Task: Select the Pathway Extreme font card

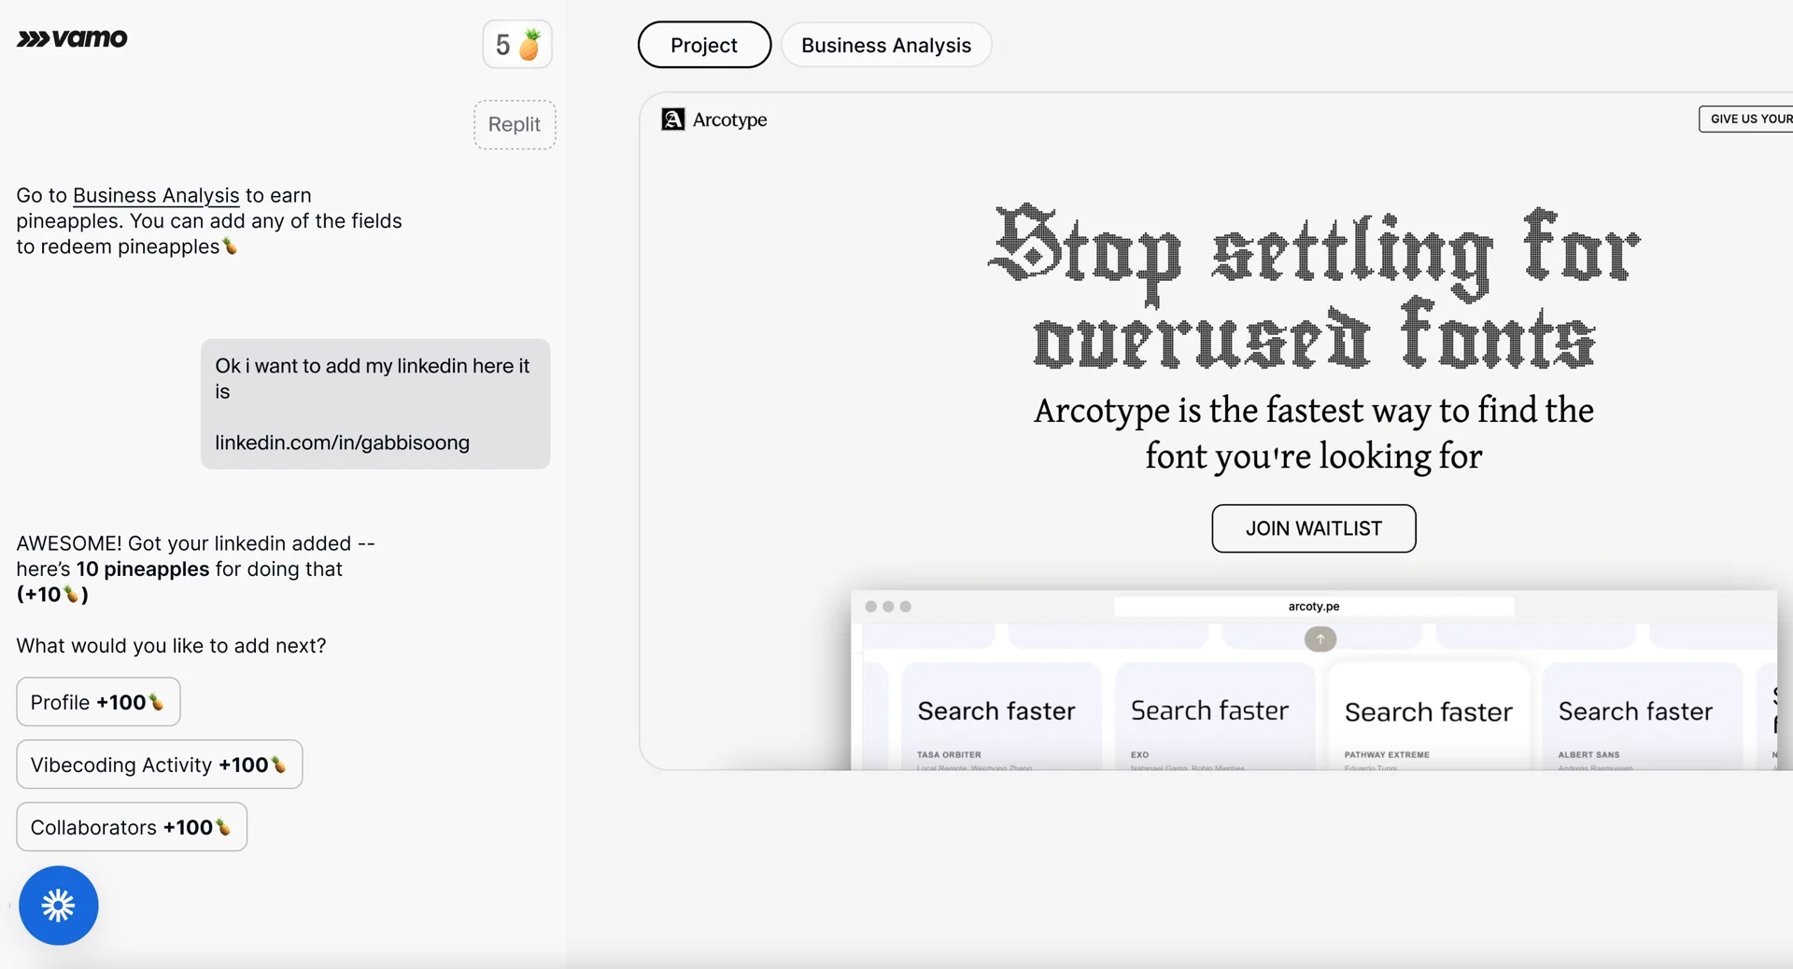Action: 1428,717
